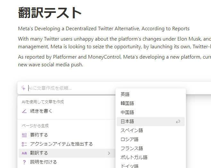
Task: Translate to 中国語
Action: point(151,113)
